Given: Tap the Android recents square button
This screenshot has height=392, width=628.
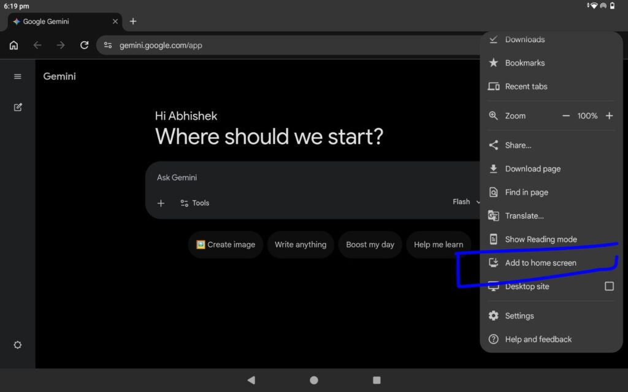Looking at the screenshot, I should click(x=377, y=380).
